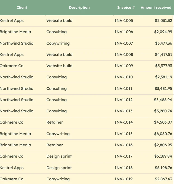Click the amount $5,488.94

point(163,100)
